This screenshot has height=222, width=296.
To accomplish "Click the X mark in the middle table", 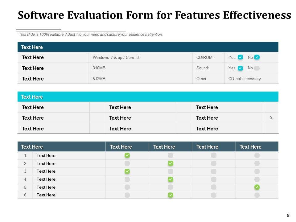I will tap(271, 118).
